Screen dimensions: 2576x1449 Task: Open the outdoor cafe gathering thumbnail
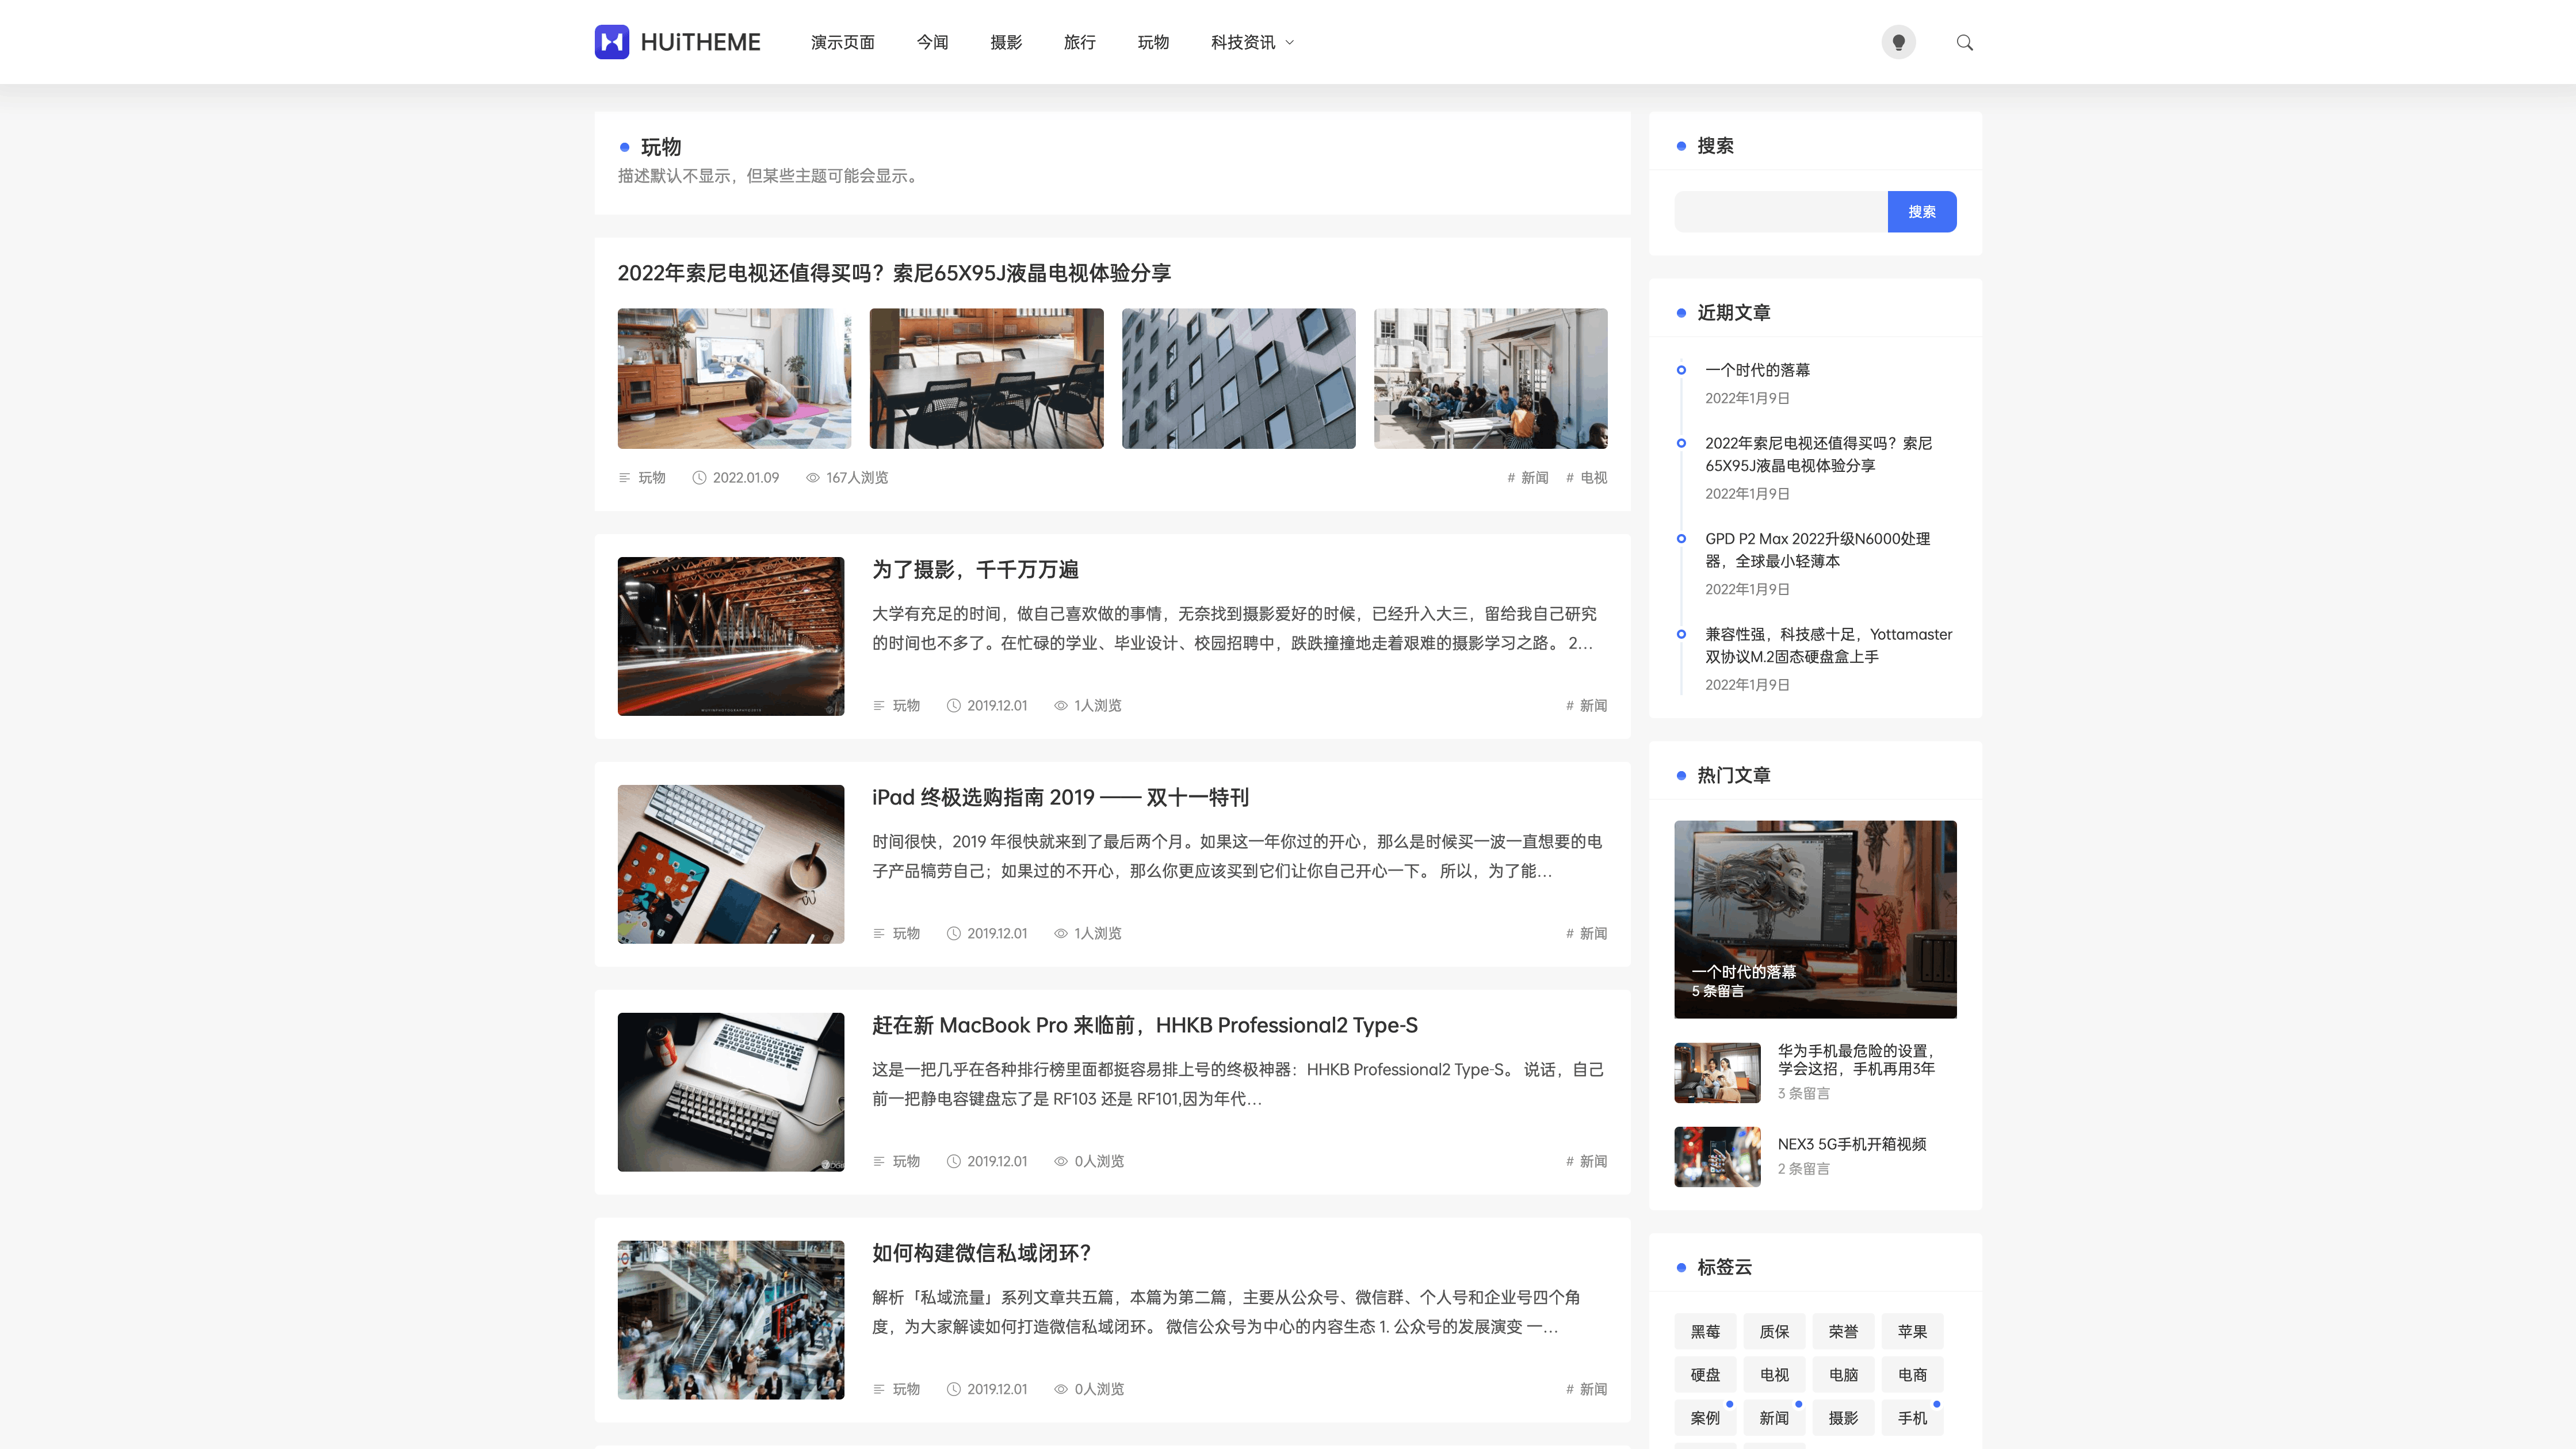(x=1490, y=378)
